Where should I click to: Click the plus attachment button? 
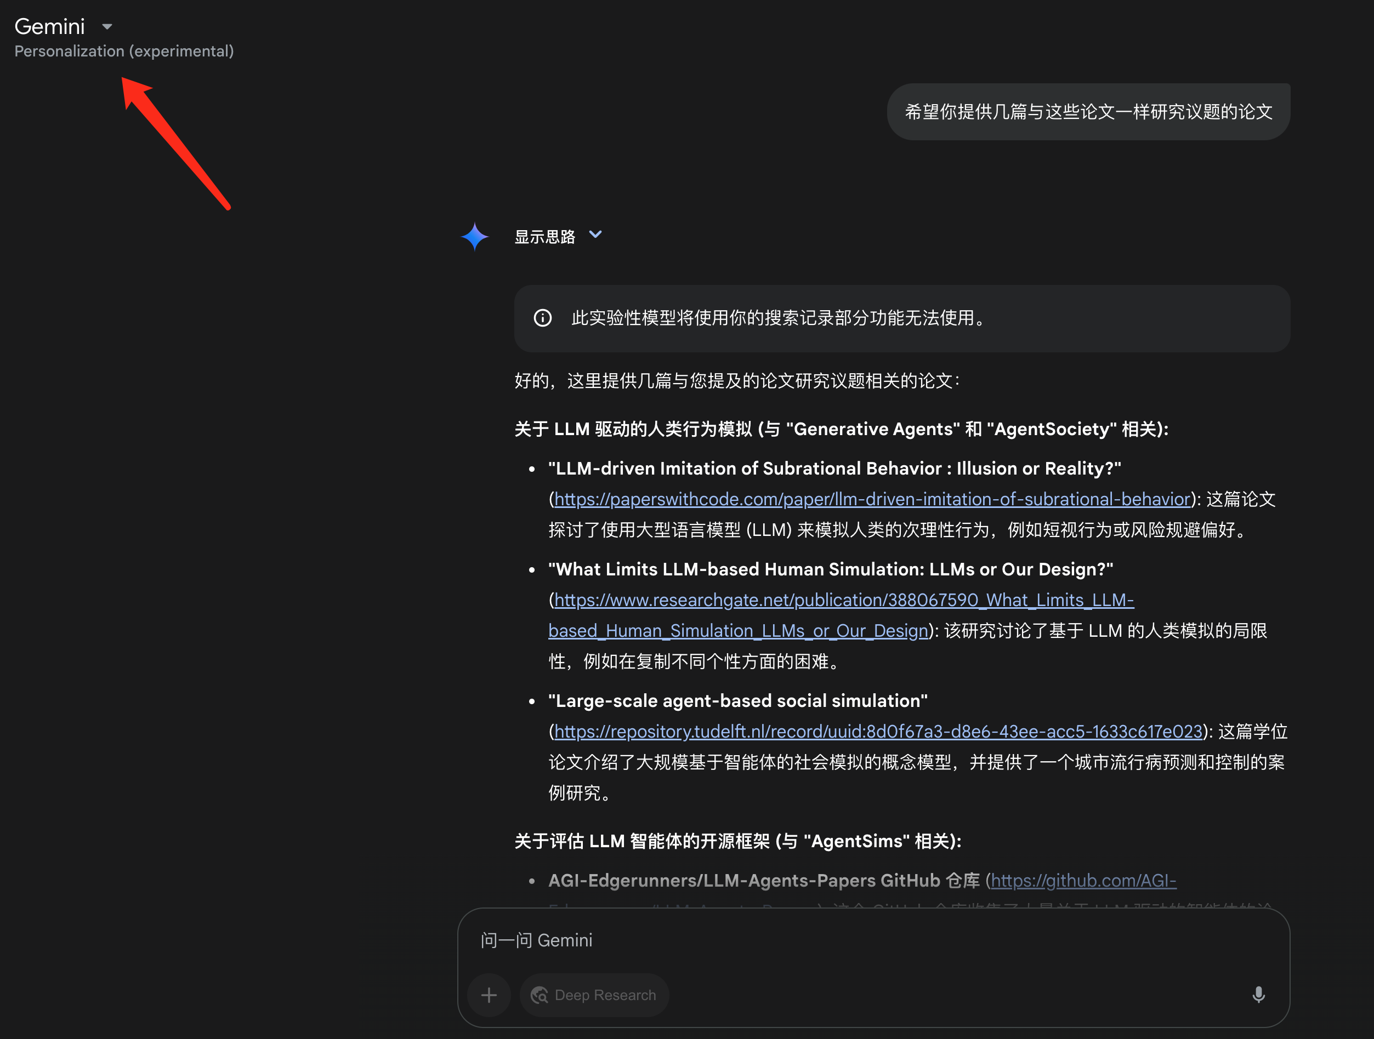coord(489,995)
